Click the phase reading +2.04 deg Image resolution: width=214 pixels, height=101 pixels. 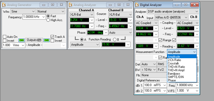[x=95, y=33]
